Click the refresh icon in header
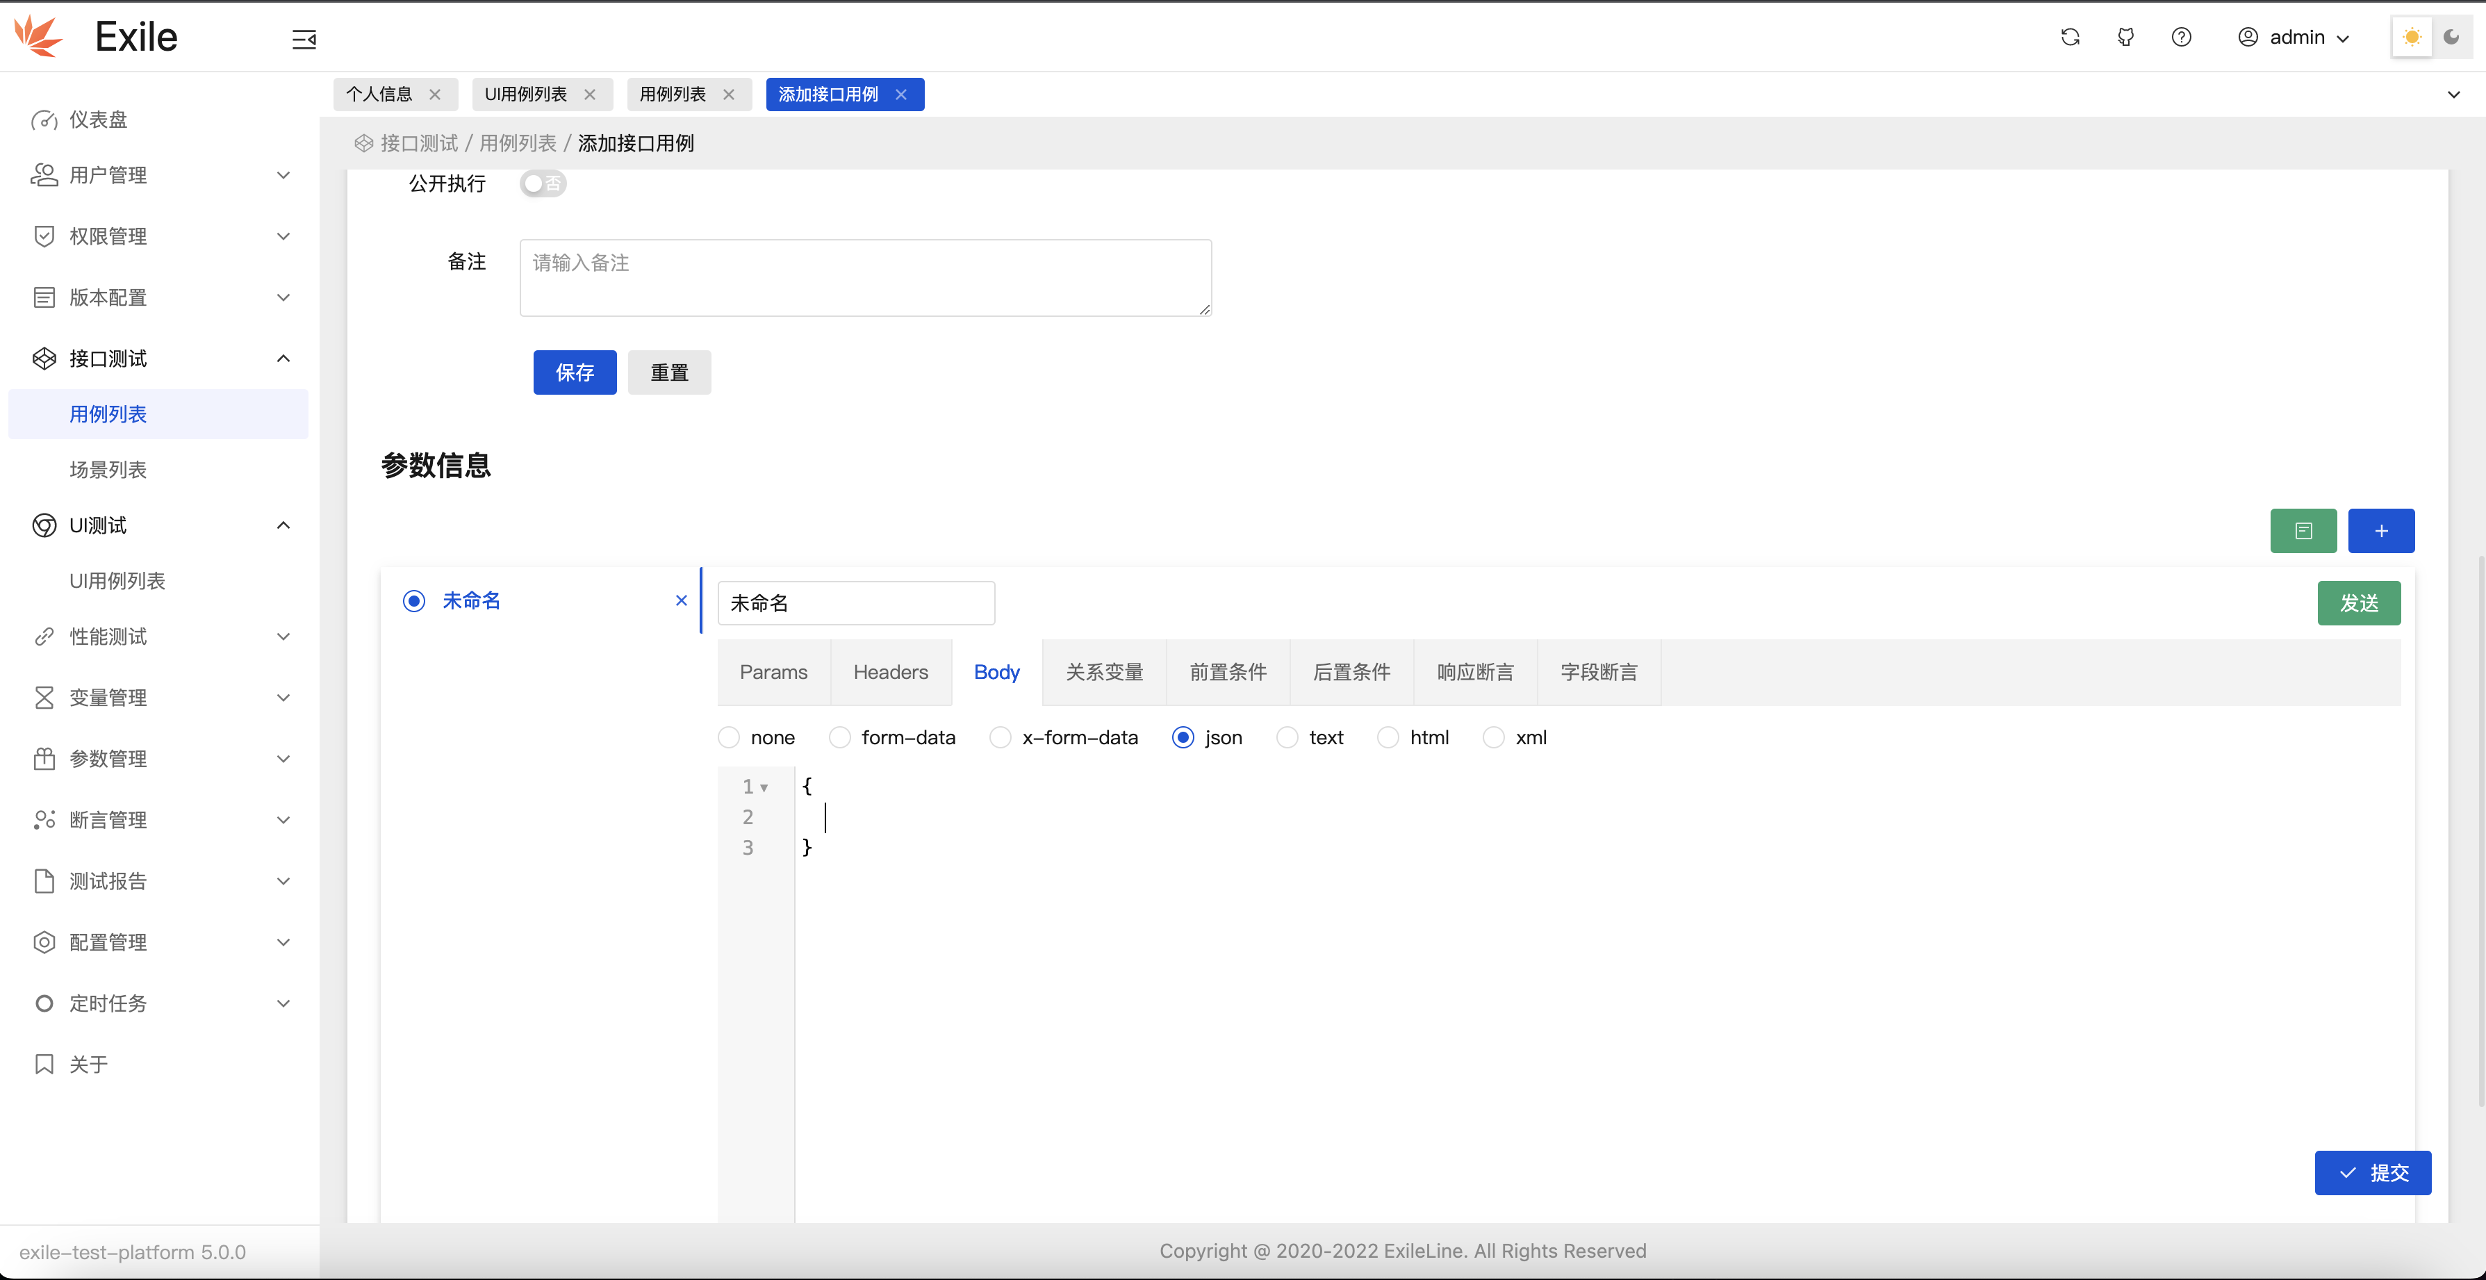Viewport: 2486px width, 1280px height. [2070, 37]
